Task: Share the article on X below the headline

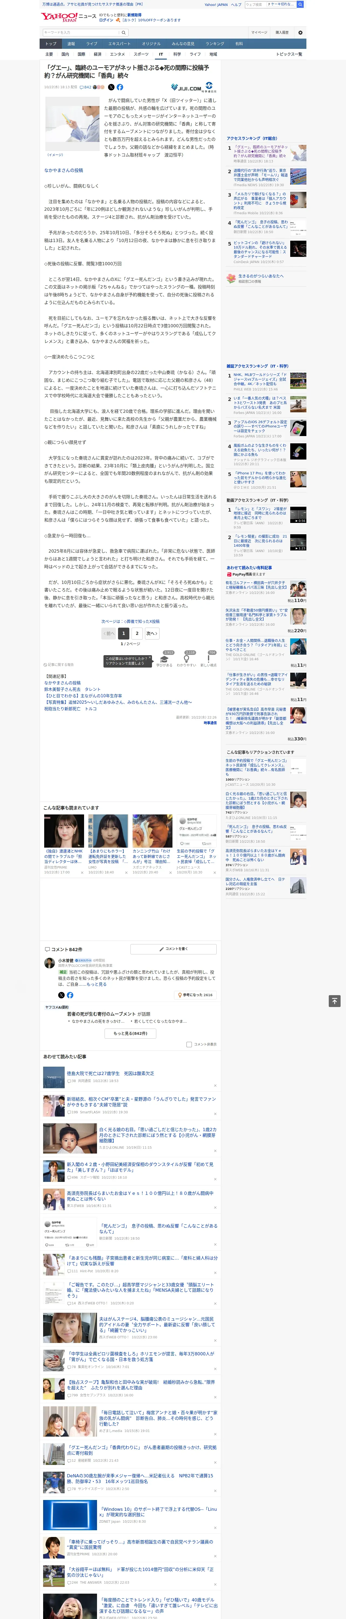Action: [x=111, y=87]
